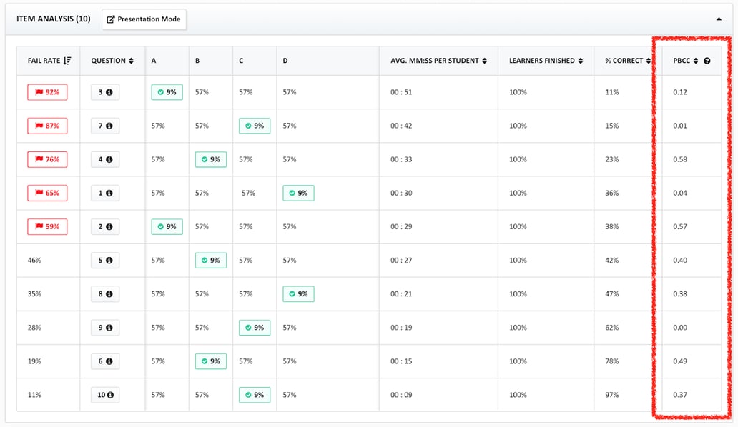Image resolution: width=738 pixels, height=427 pixels.
Task: Sort by % Correct column
Action: (627, 61)
